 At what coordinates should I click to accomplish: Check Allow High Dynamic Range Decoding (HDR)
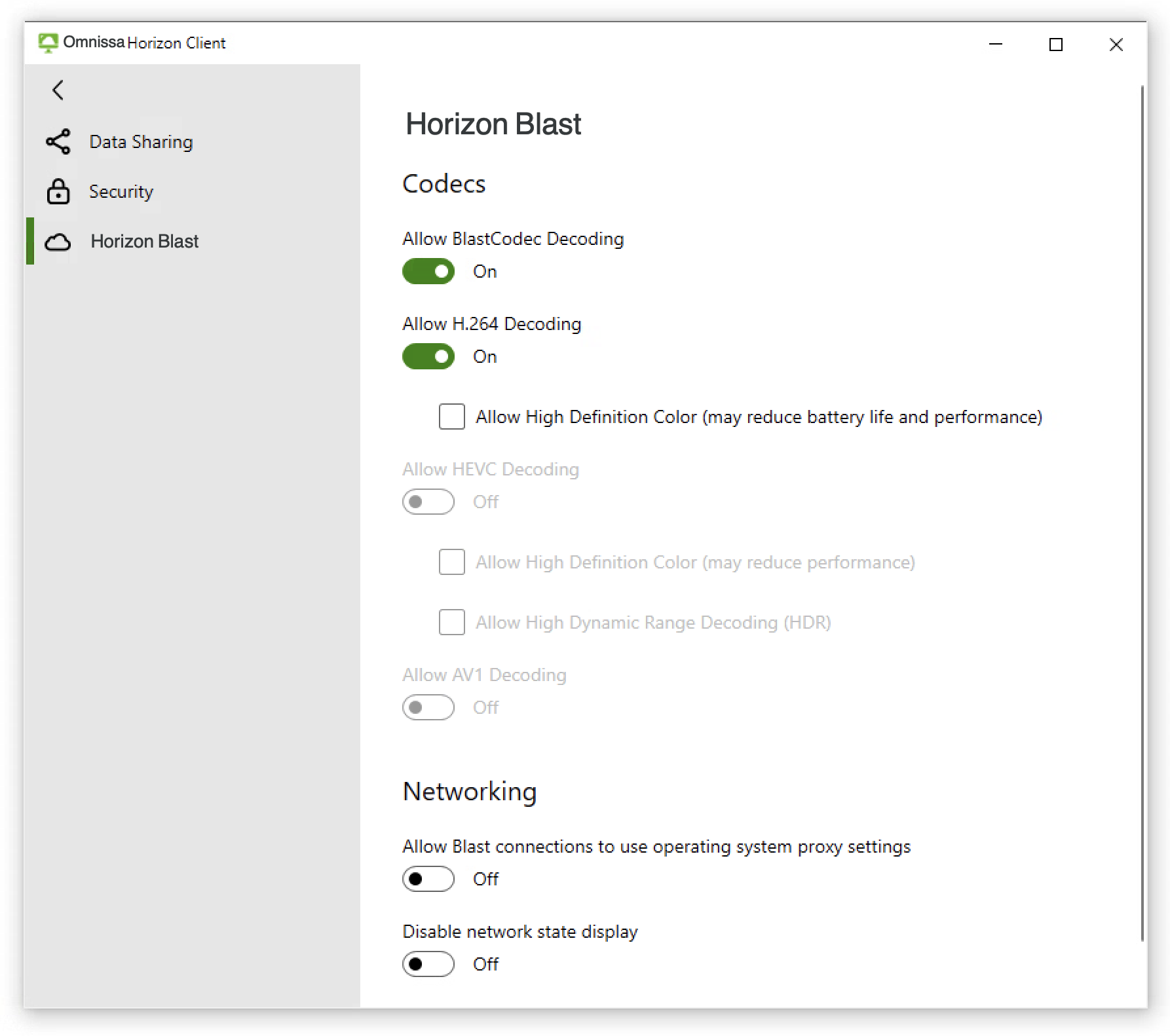click(452, 622)
